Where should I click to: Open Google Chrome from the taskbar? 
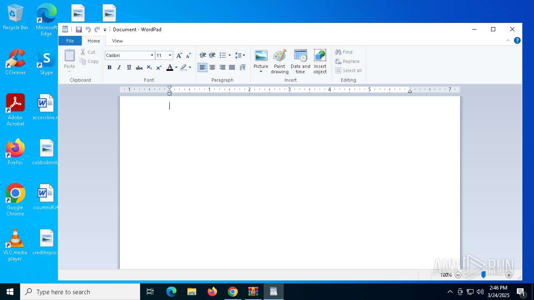coord(233,292)
